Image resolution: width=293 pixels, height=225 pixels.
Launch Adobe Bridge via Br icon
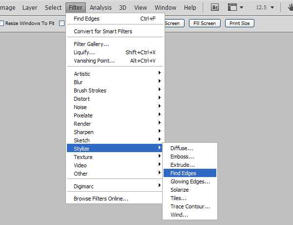215,7
